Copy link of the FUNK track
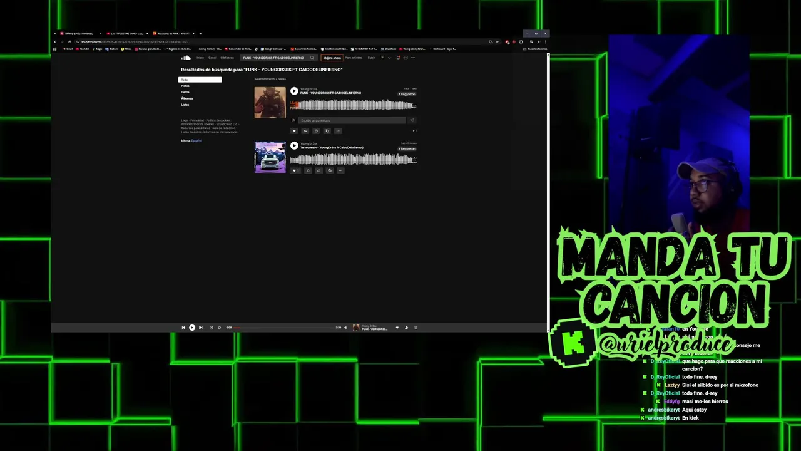Screen dimensions: 801x451 point(327,131)
